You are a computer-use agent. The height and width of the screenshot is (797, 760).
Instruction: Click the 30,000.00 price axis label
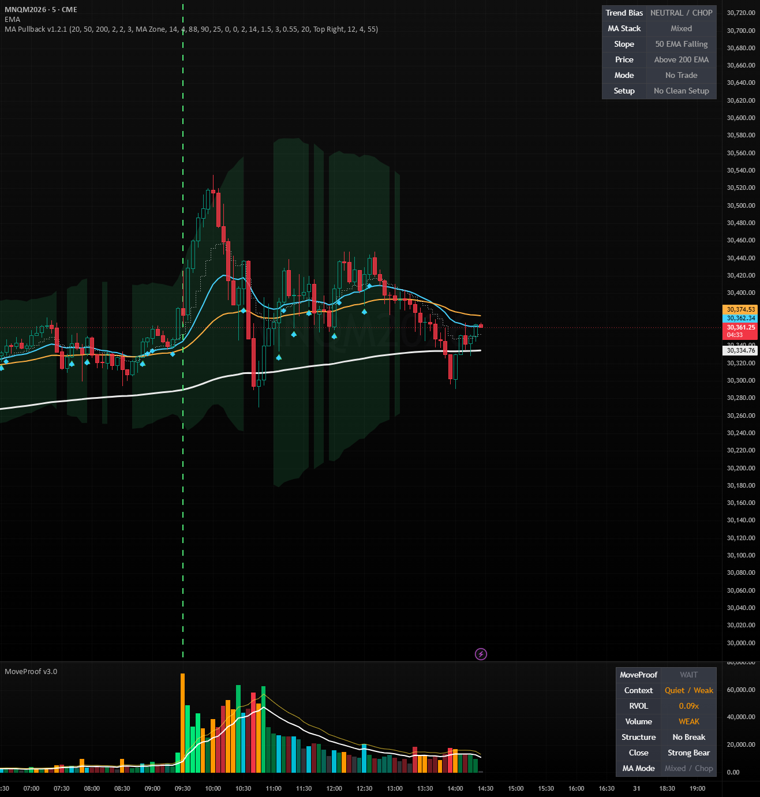coord(741,643)
